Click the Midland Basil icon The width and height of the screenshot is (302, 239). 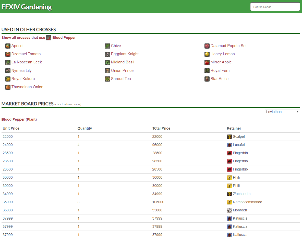point(107,63)
